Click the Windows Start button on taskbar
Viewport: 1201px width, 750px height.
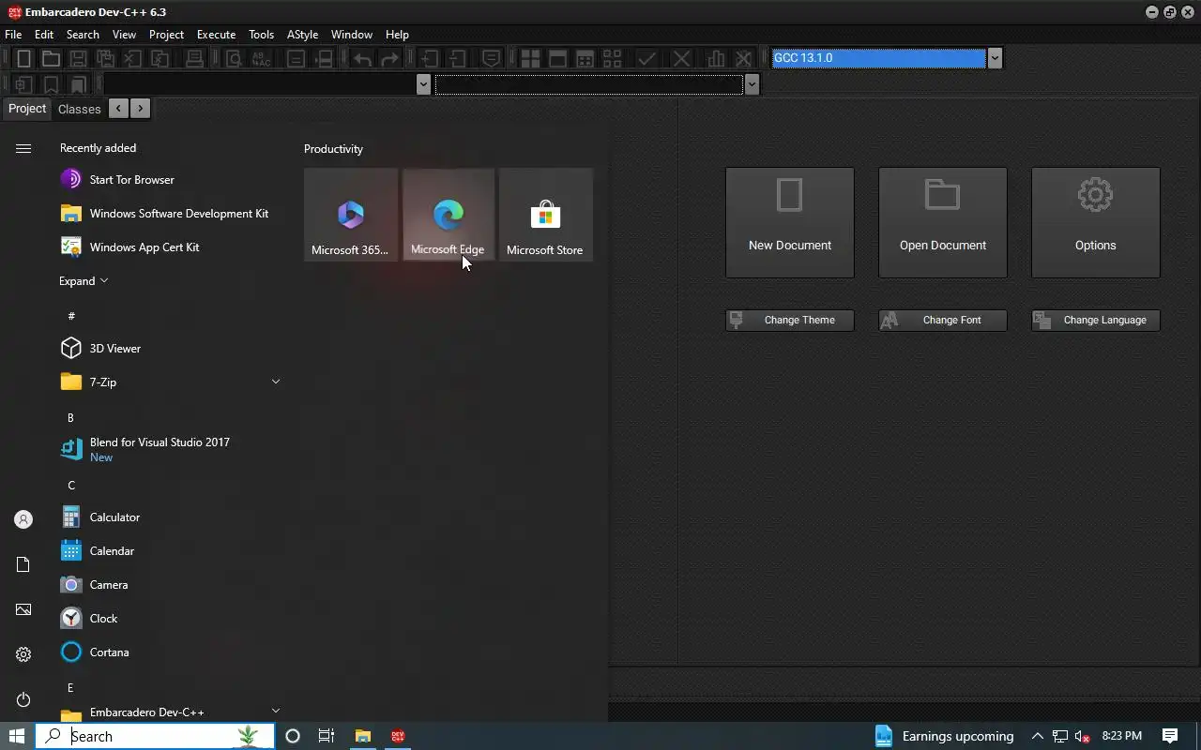17,736
